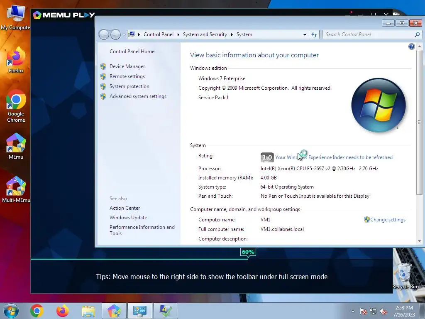
Task: Click the 1.0 rating badge
Action: [267, 157]
